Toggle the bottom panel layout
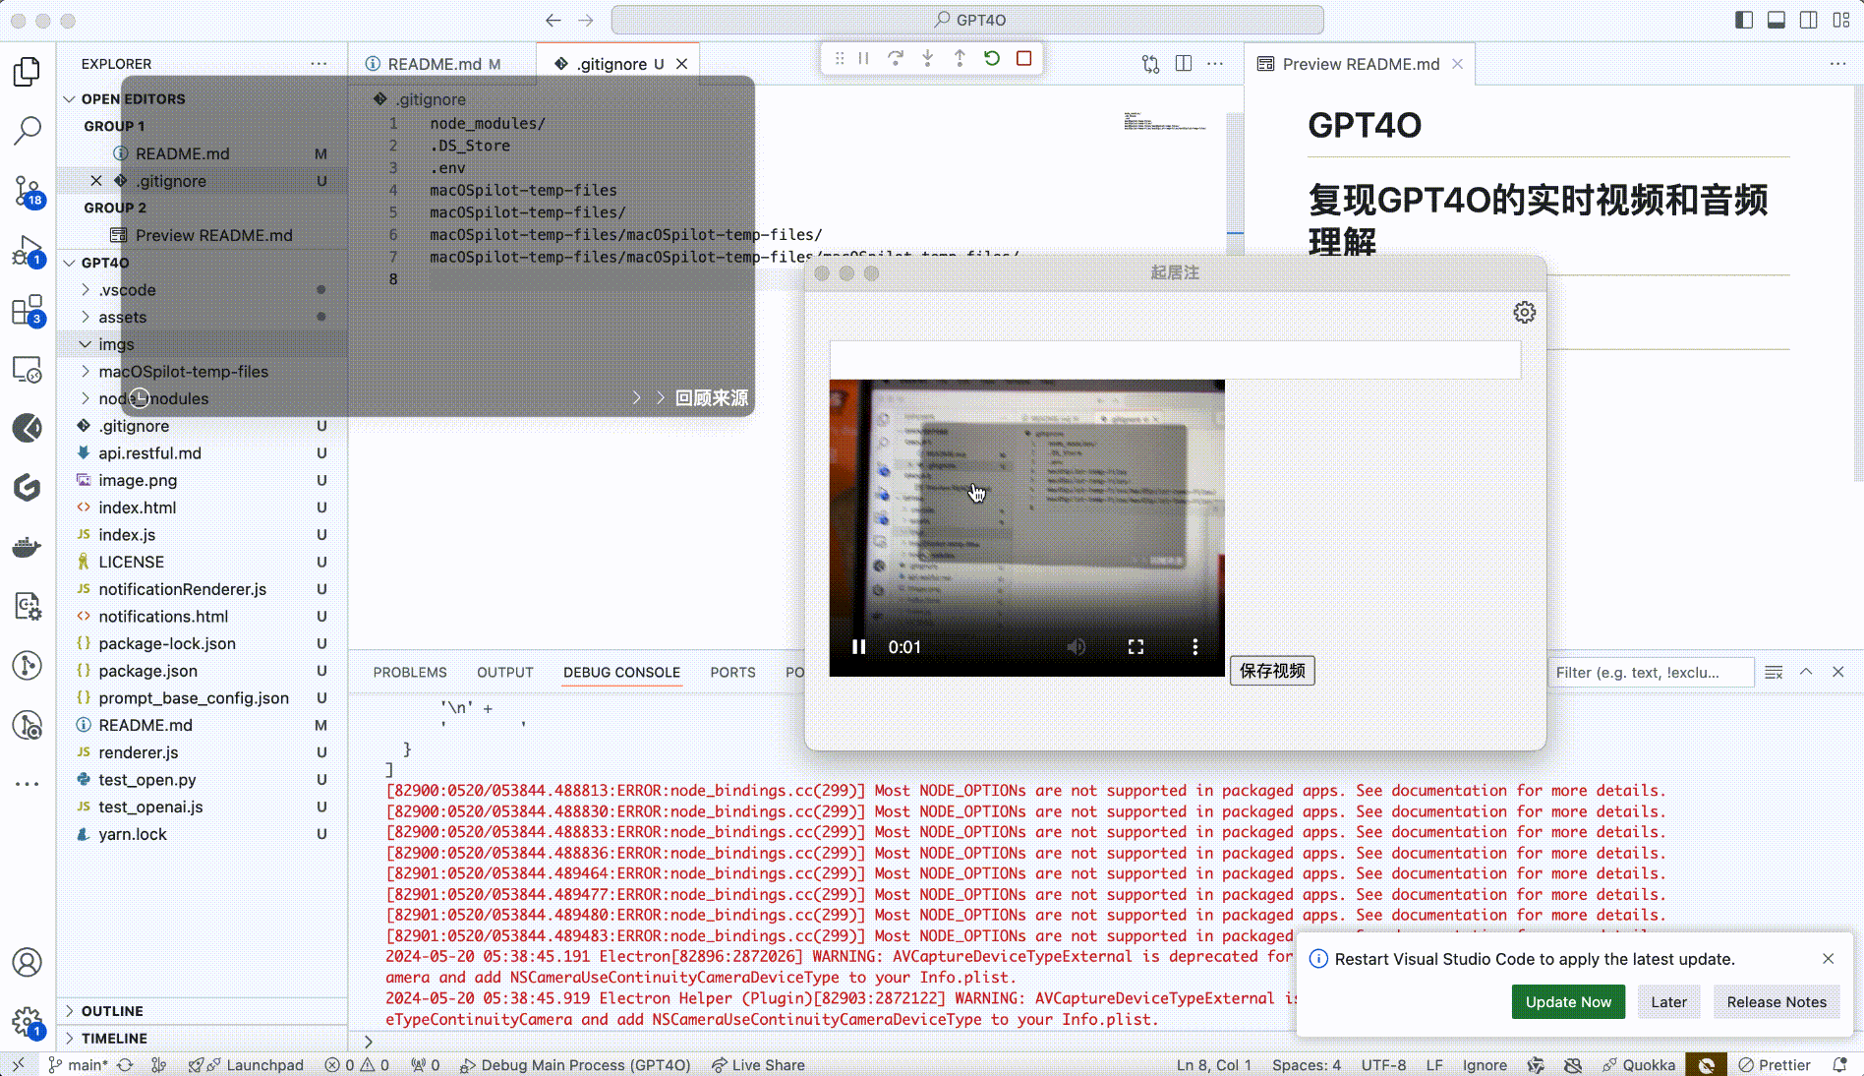 pos(1777,20)
